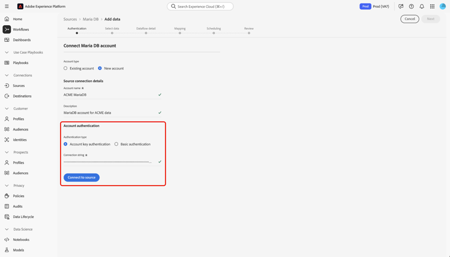Click Customer Profiles person icon
This screenshot has width=450, height=257.
tap(7, 119)
